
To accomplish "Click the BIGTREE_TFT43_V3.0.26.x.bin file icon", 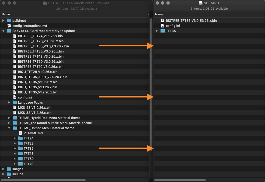I will coord(15,57).
